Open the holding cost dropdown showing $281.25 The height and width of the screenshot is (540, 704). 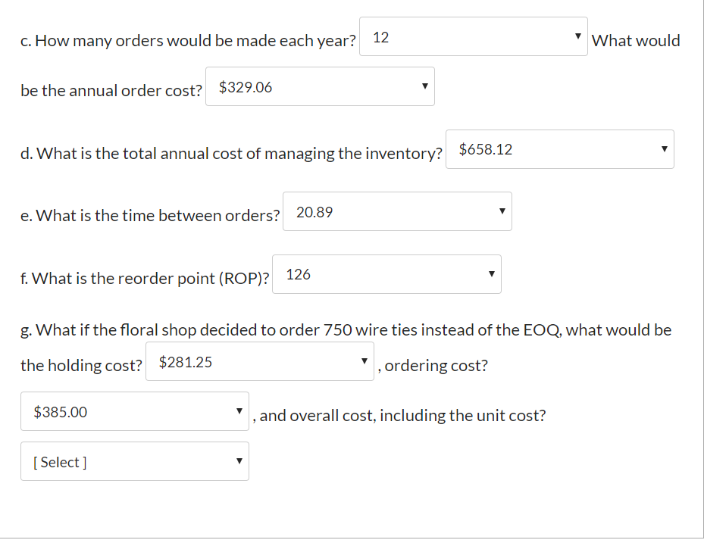[x=260, y=361]
